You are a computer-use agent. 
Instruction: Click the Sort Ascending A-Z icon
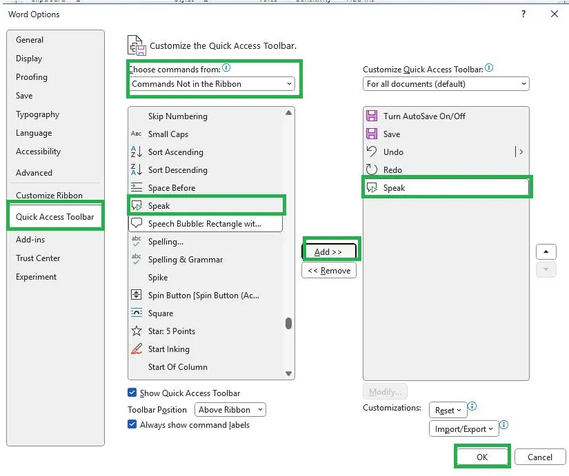click(x=136, y=152)
